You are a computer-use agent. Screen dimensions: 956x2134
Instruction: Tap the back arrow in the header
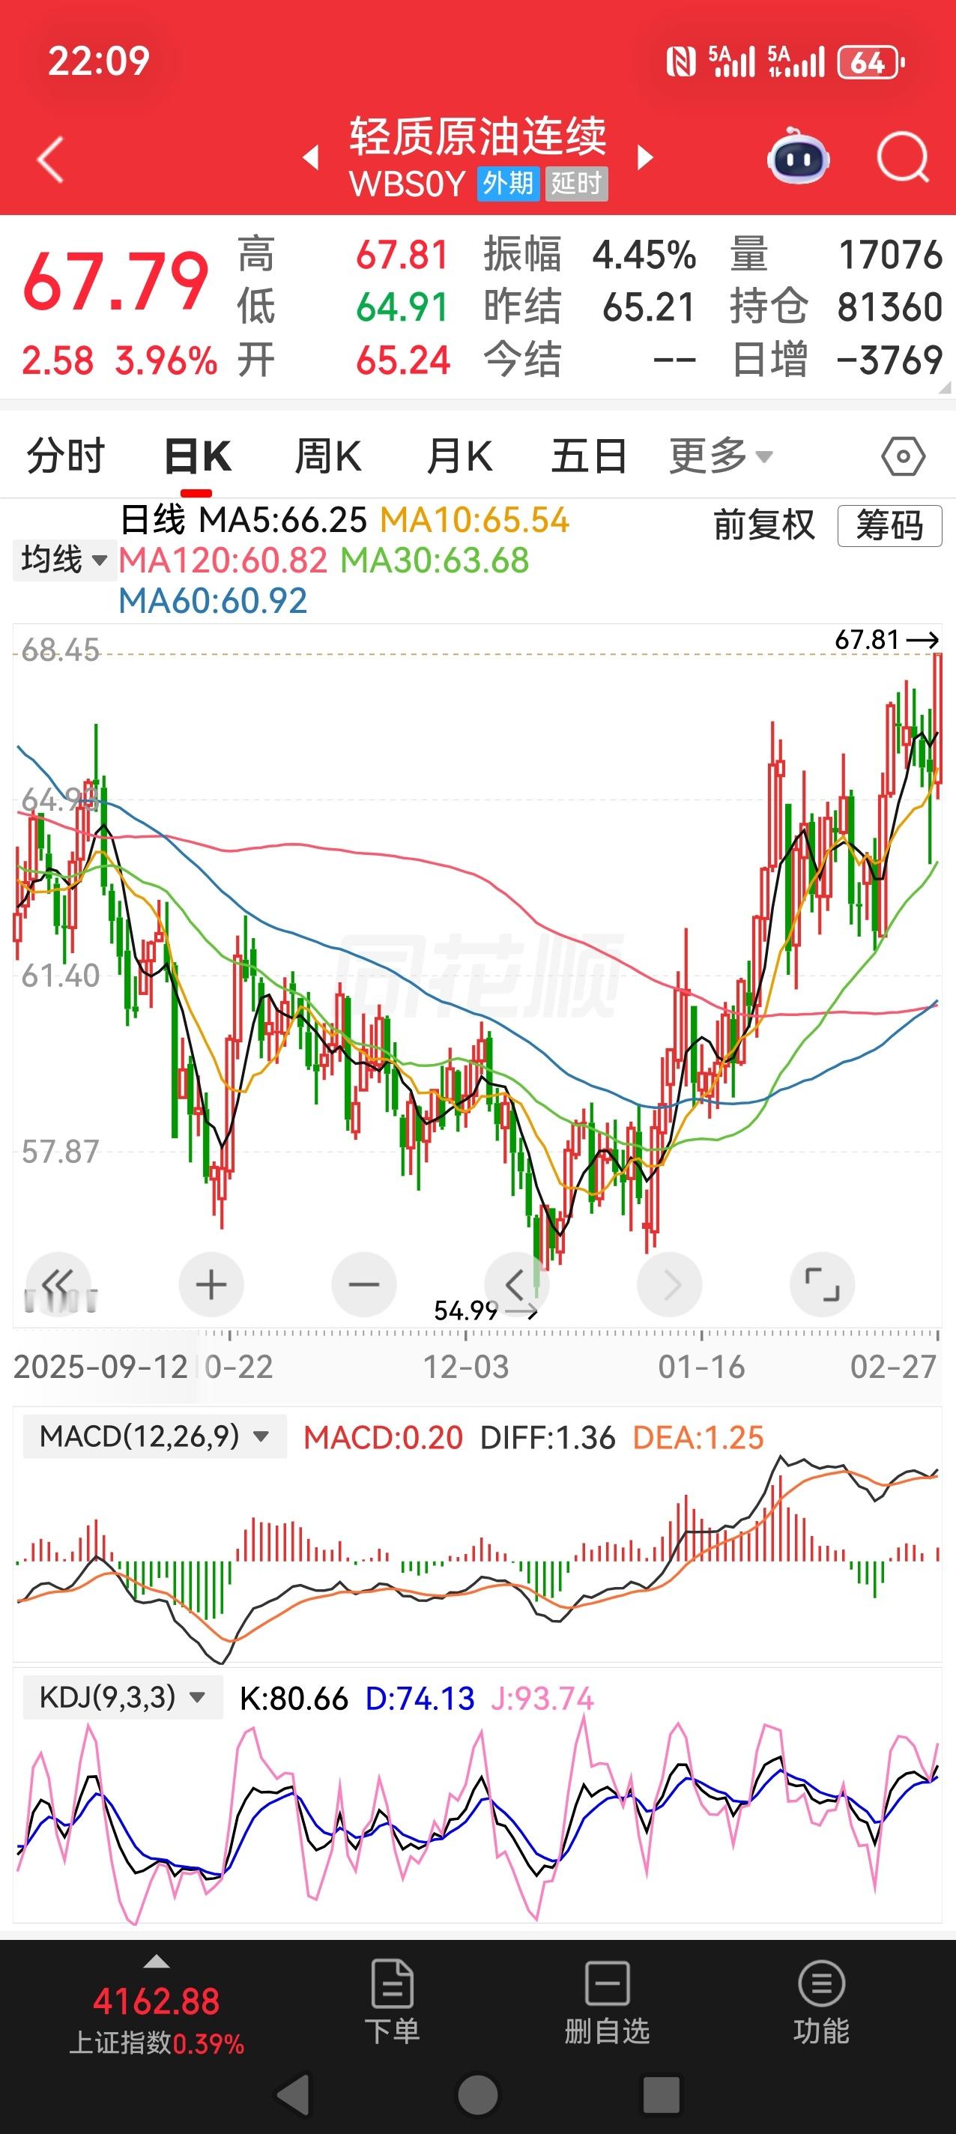(52, 159)
